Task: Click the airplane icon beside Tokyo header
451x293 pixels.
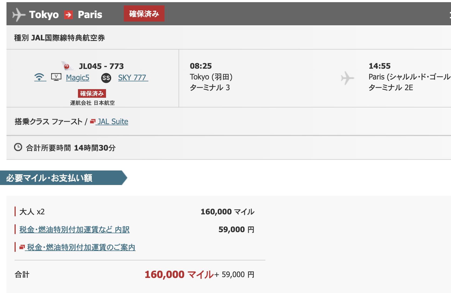Action: (x=19, y=14)
